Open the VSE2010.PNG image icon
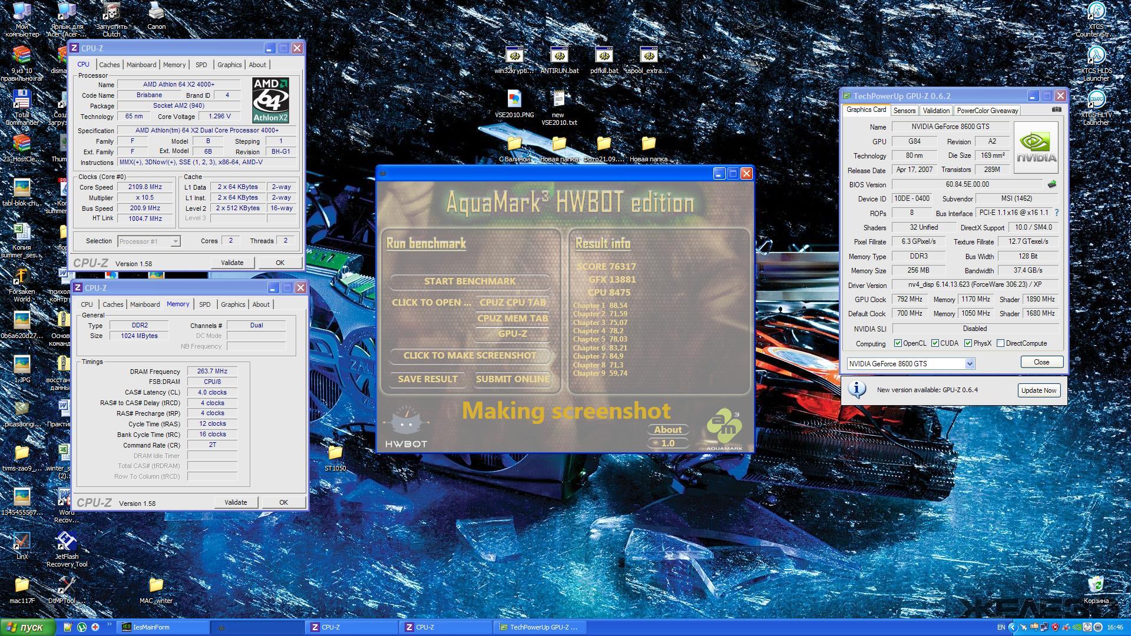 click(514, 99)
